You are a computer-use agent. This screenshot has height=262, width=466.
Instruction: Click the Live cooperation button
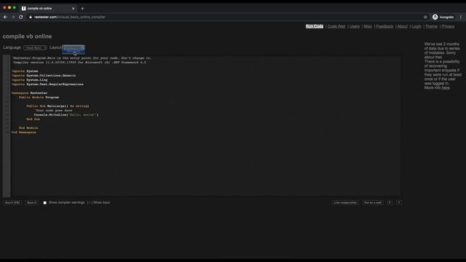pyautogui.click(x=345, y=202)
